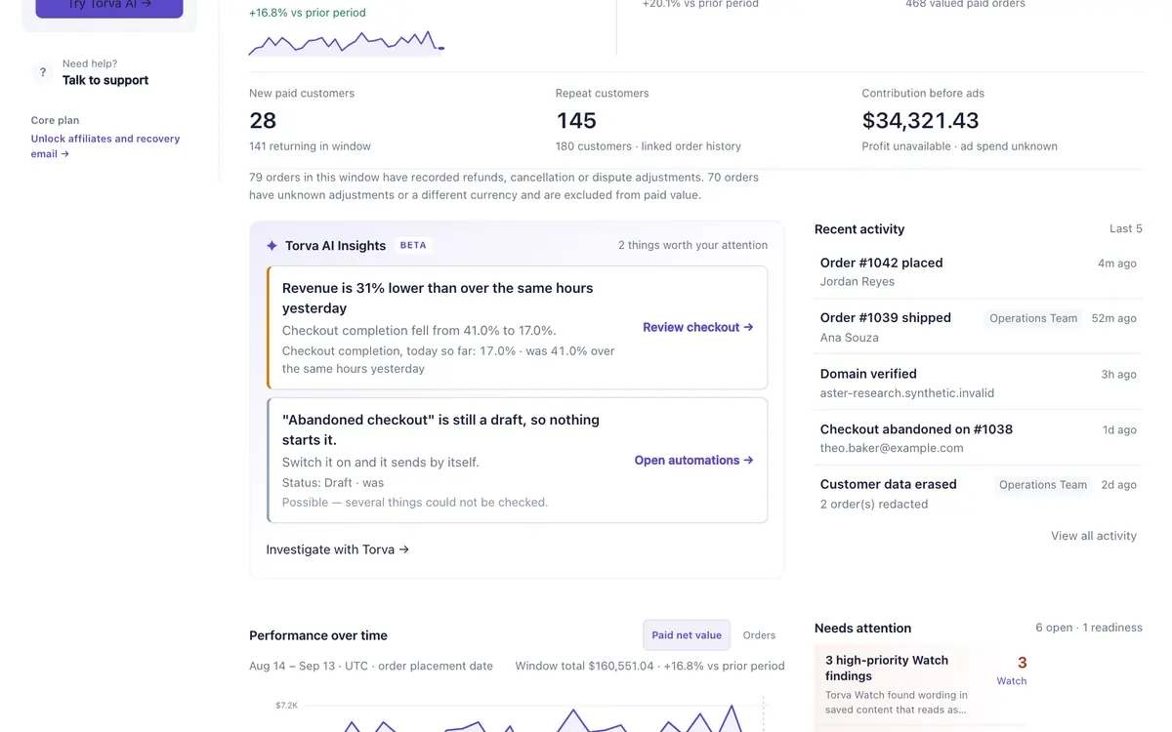Image resolution: width=1172 pixels, height=732 pixels.
Task: Open View all activity
Action: tap(1094, 536)
